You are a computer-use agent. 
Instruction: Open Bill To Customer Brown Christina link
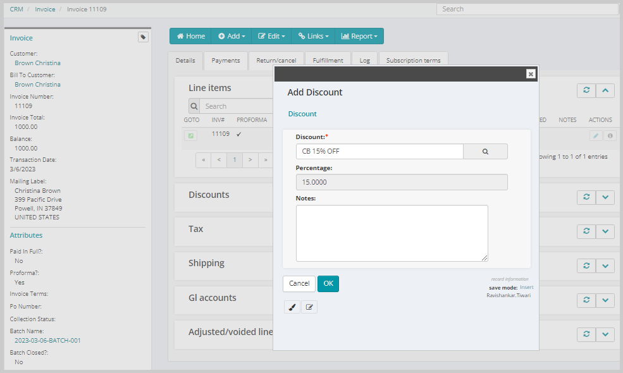38,85
